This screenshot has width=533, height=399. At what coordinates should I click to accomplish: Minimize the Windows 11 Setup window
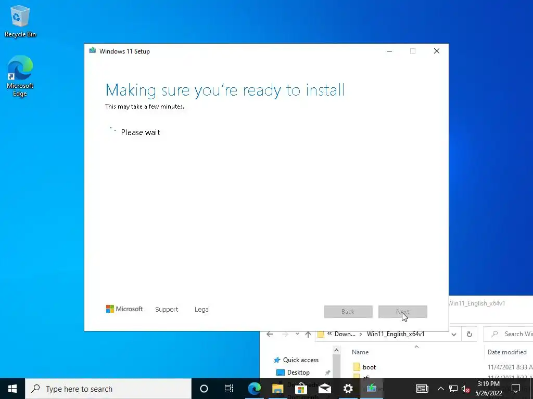pyautogui.click(x=389, y=51)
